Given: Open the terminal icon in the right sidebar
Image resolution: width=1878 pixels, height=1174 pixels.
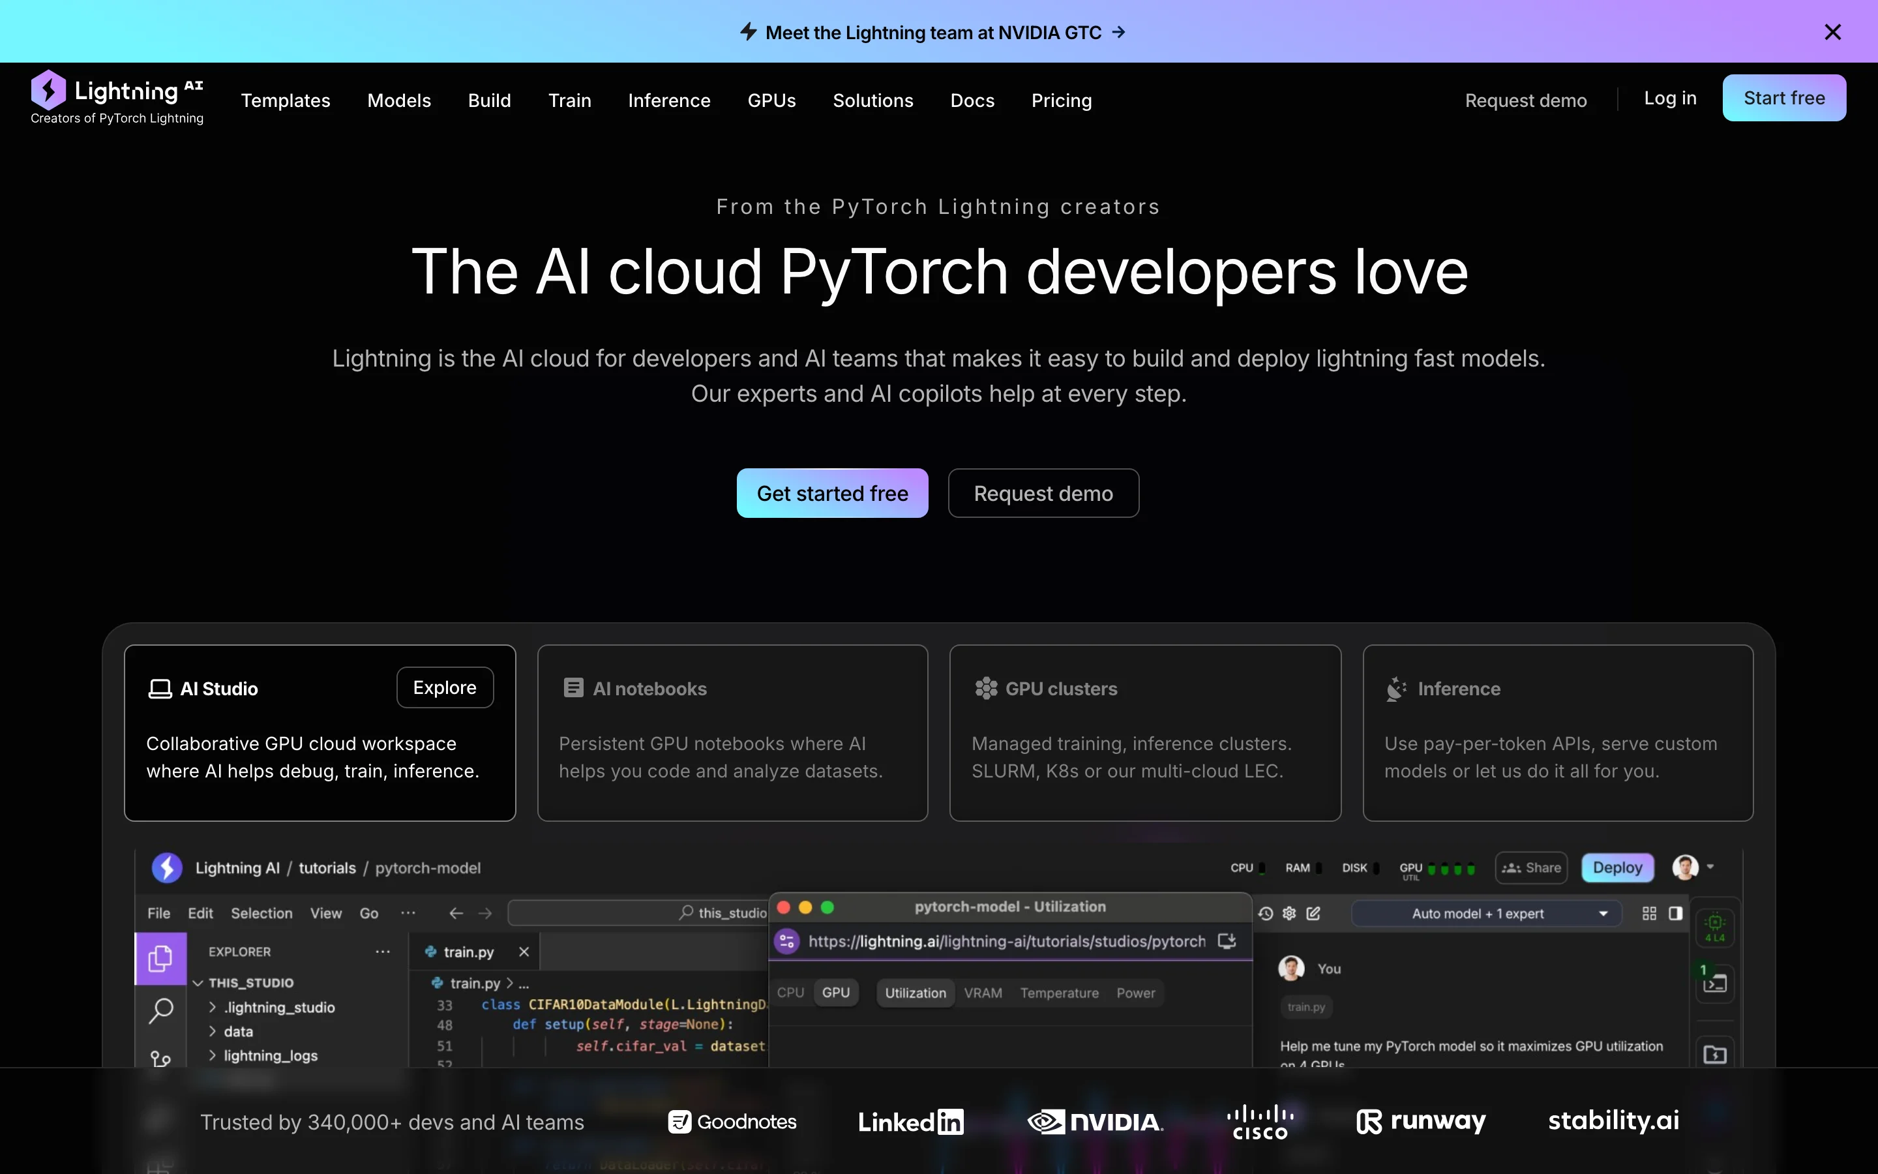Looking at the screenshot, I should [1714, 984].
